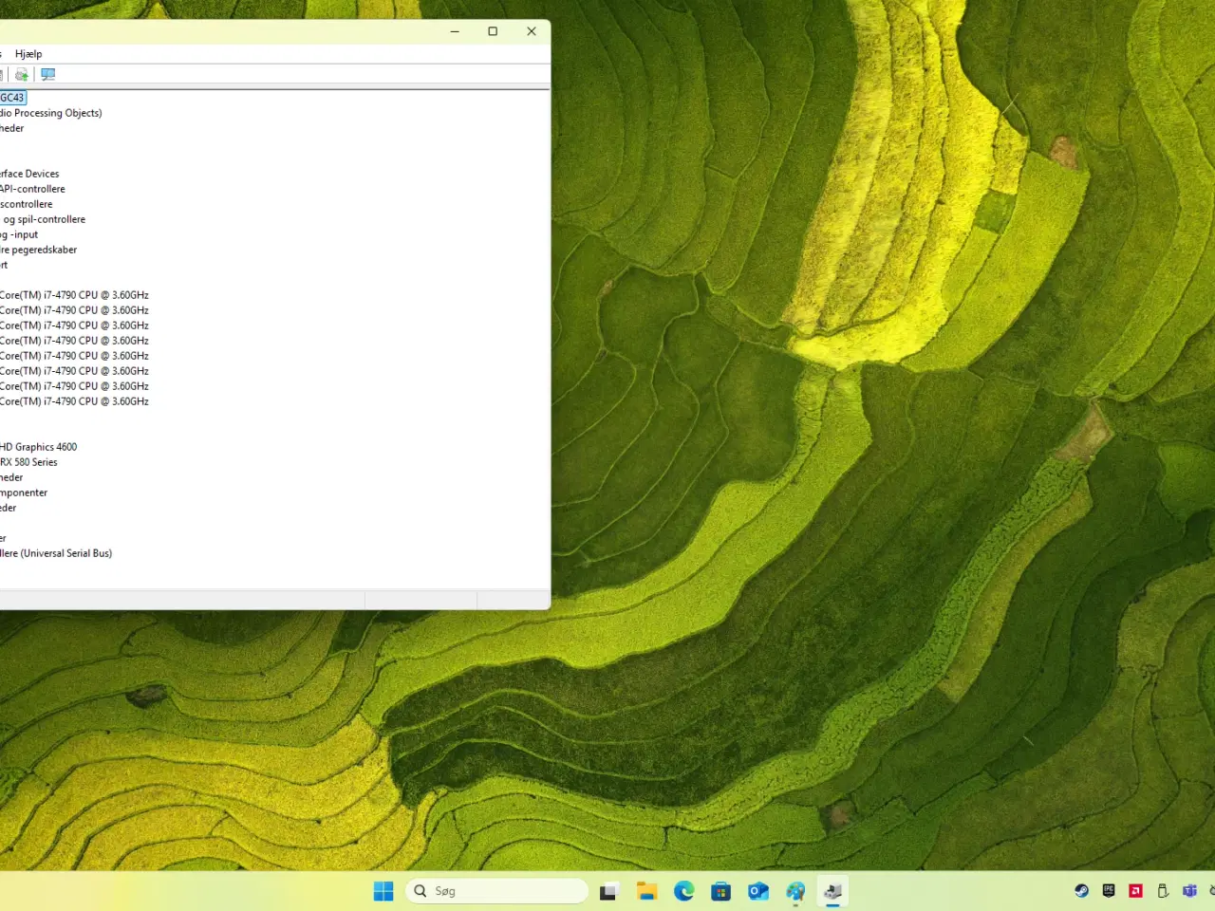
Task: Select the Audio Processing Objects category
Action: (51, 113)
